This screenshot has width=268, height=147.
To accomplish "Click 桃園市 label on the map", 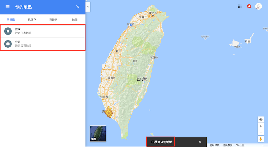I will tap(143, 17).
